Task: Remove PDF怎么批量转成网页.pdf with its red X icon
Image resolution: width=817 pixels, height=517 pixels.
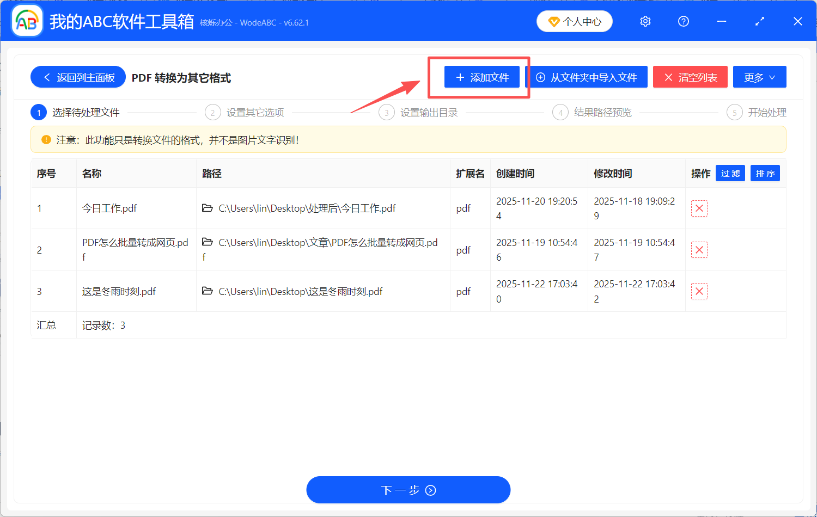Action: (x=699, y=249)
